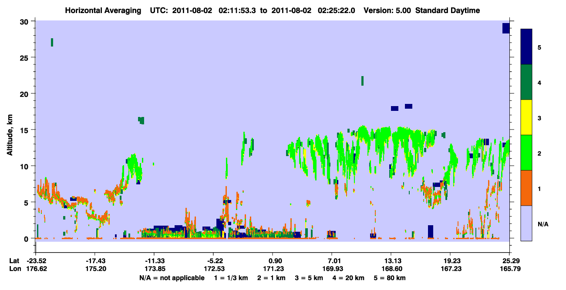The height and width of the screenshot is (290, 566).
Task: Click the '1 = 1/3 km' legend note
Action: click(x=232, y=278)
